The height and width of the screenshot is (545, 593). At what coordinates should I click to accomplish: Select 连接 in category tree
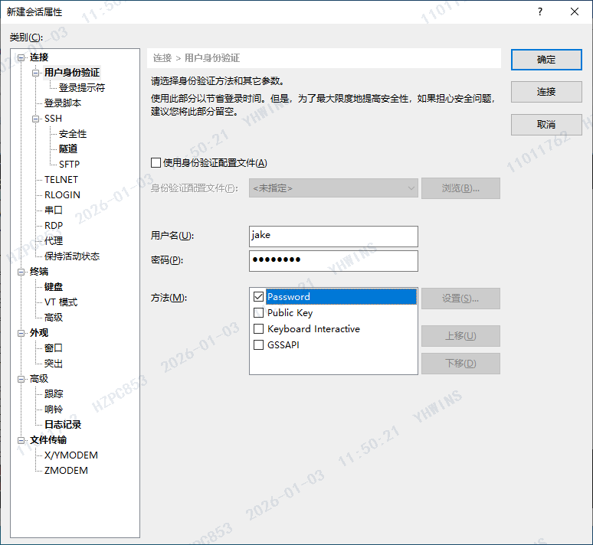tap(39, 57)
